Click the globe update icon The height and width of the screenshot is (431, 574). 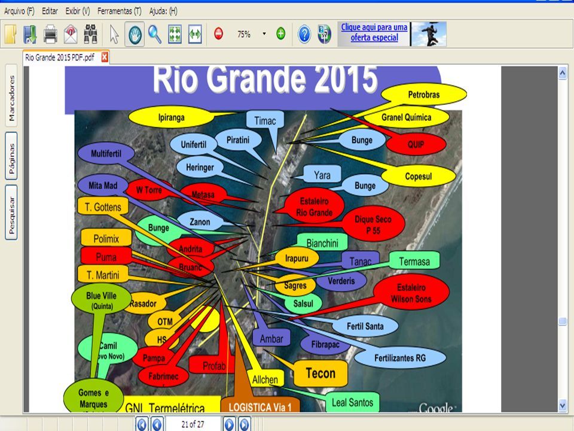tap(324, 34)
